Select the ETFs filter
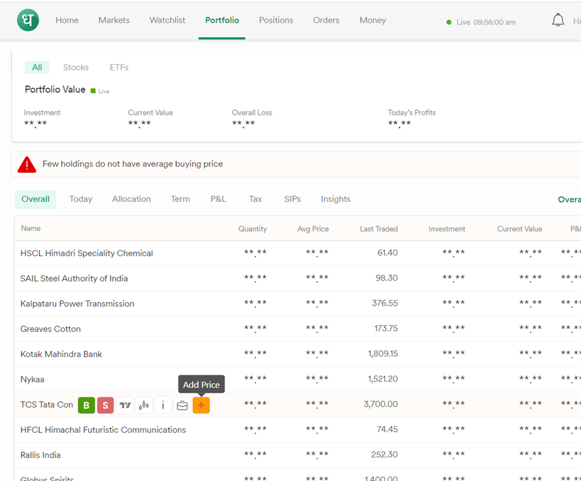 (x=119, y=67)
